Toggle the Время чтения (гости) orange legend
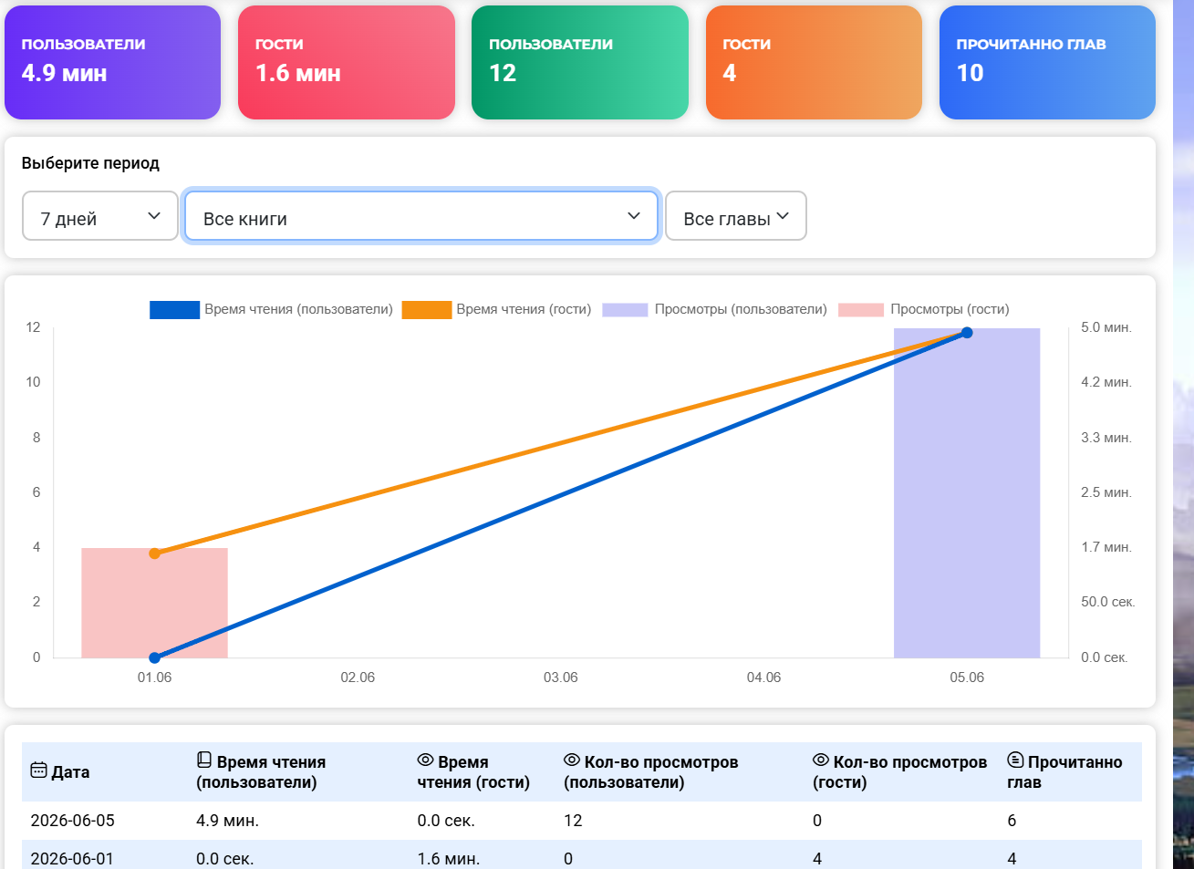The image size is (1194, 869). click(x=496, y=309)
